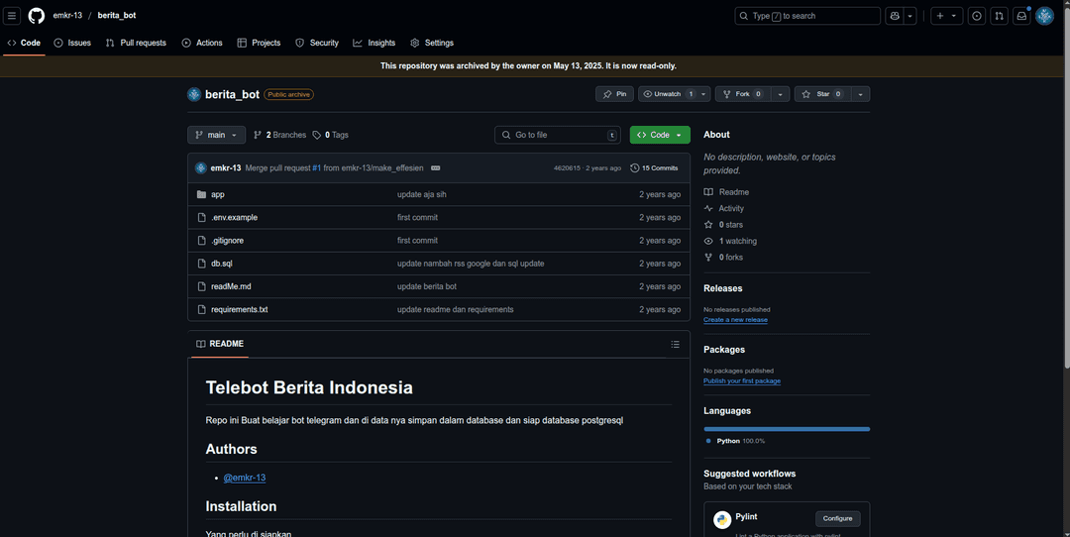The width and height of the screenshot is (1070, 537).
Task: Click the app folder icon
Action: tap(201, 194)
